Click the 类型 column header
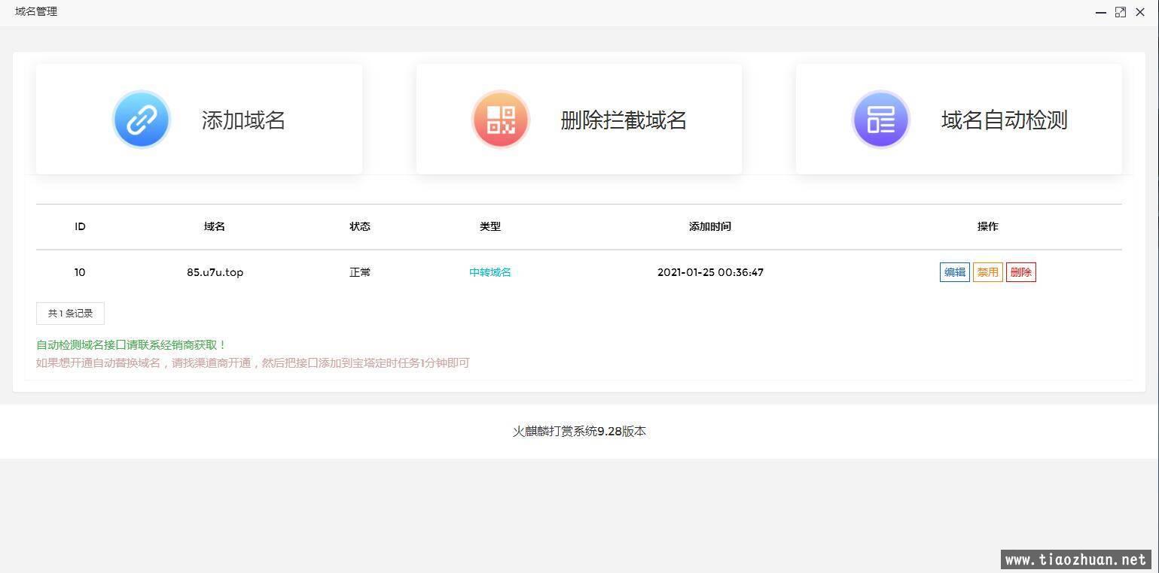Image resolution: width=1159 pixels, height=573 pixels. click(x=490, y=226)
